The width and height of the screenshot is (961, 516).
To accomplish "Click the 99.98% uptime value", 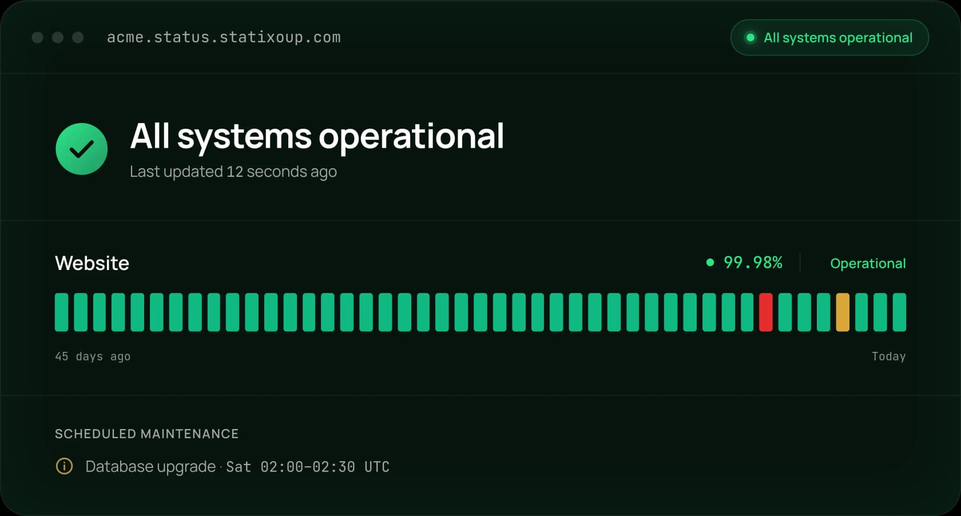I will pos(753,263).
